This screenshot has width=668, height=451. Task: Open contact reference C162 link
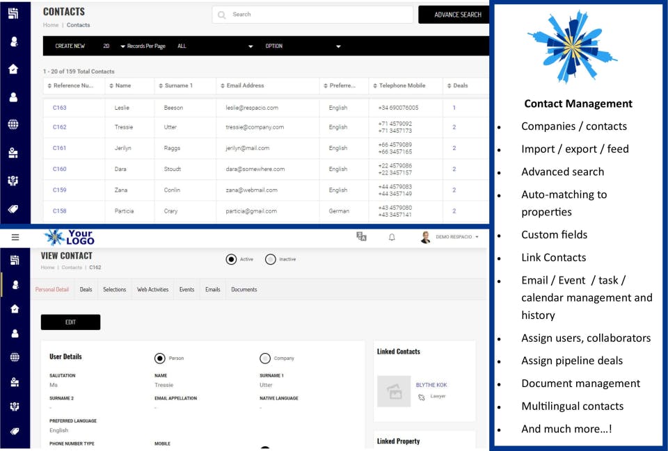(x=59, y=126)
